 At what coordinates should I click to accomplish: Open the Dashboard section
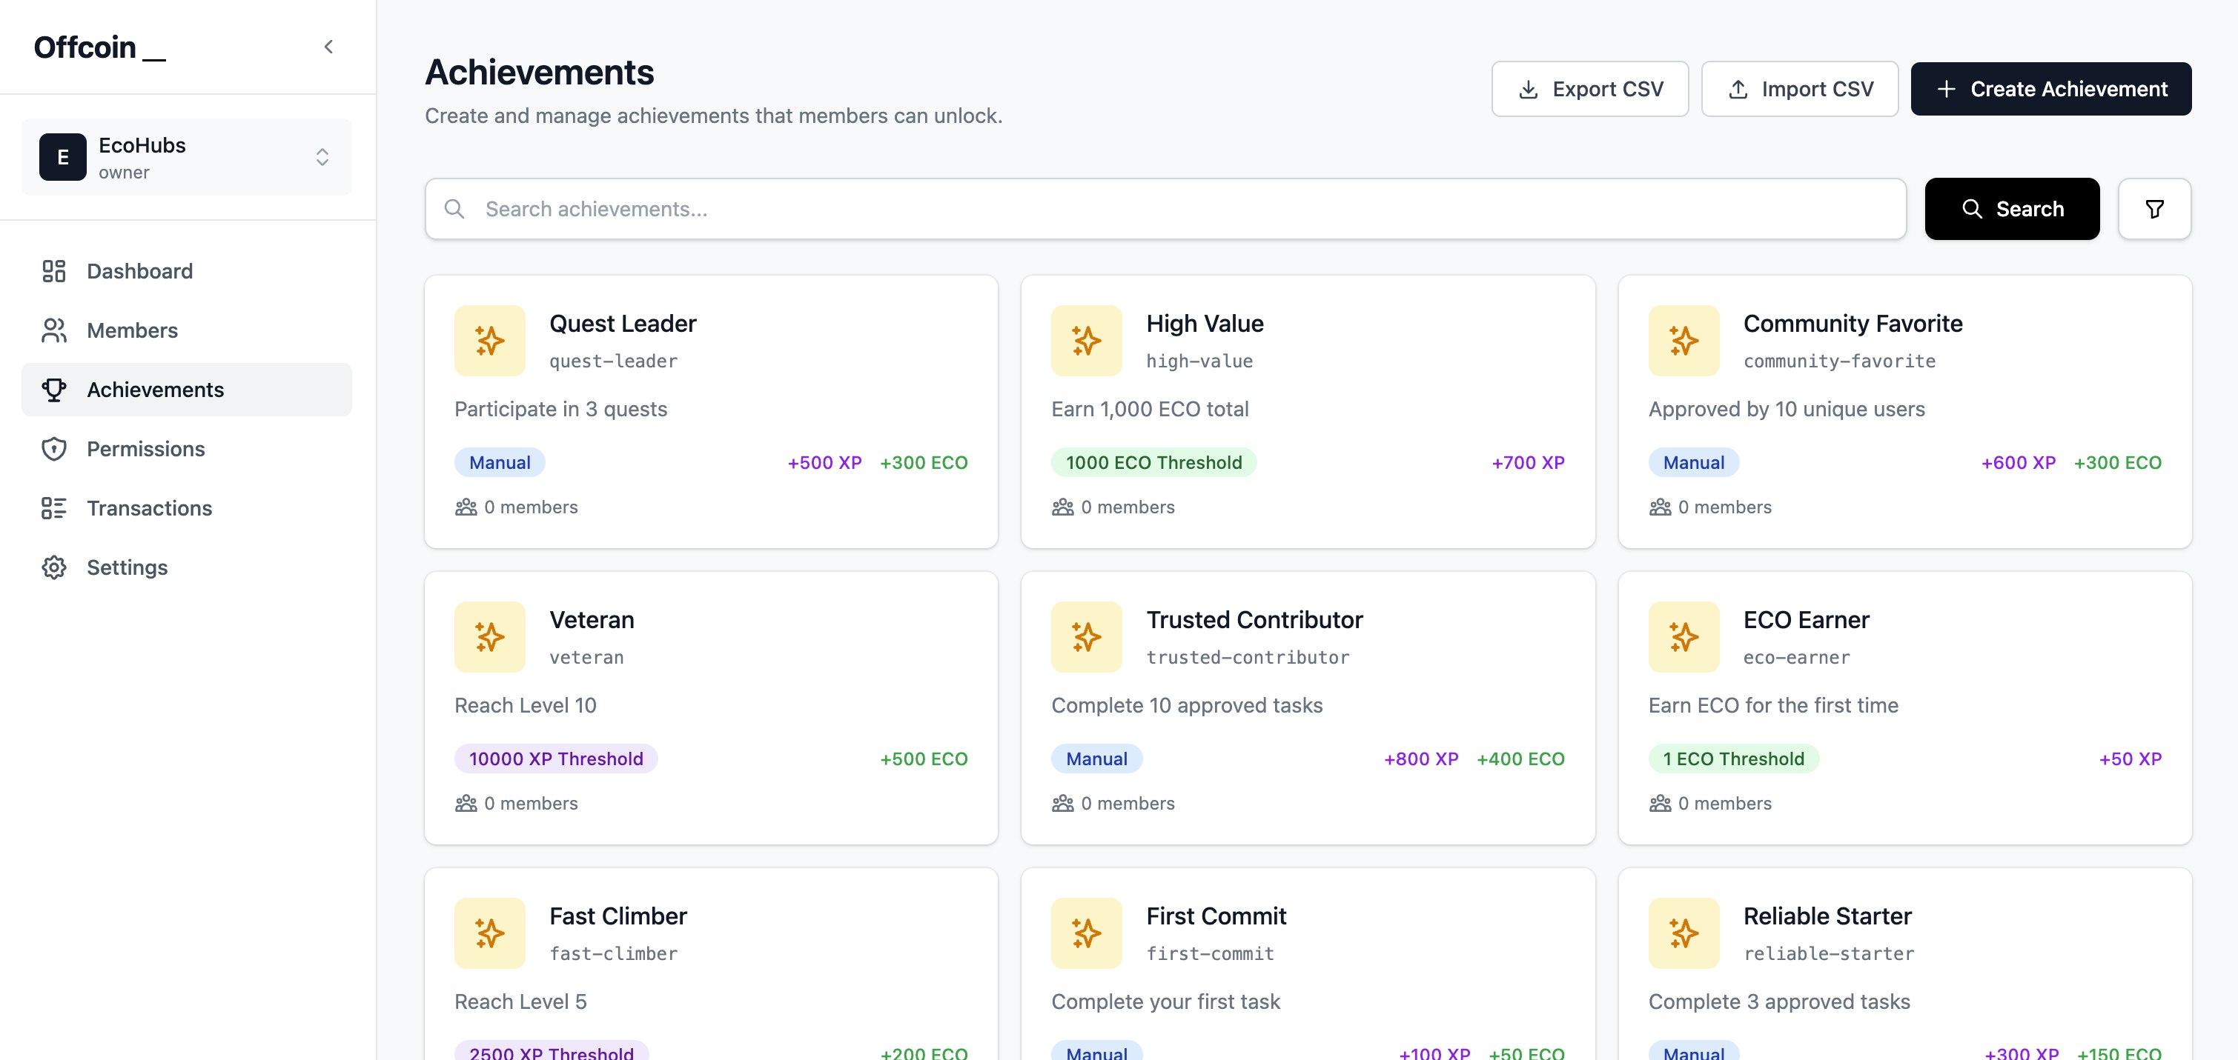click(x=139, y=271)
